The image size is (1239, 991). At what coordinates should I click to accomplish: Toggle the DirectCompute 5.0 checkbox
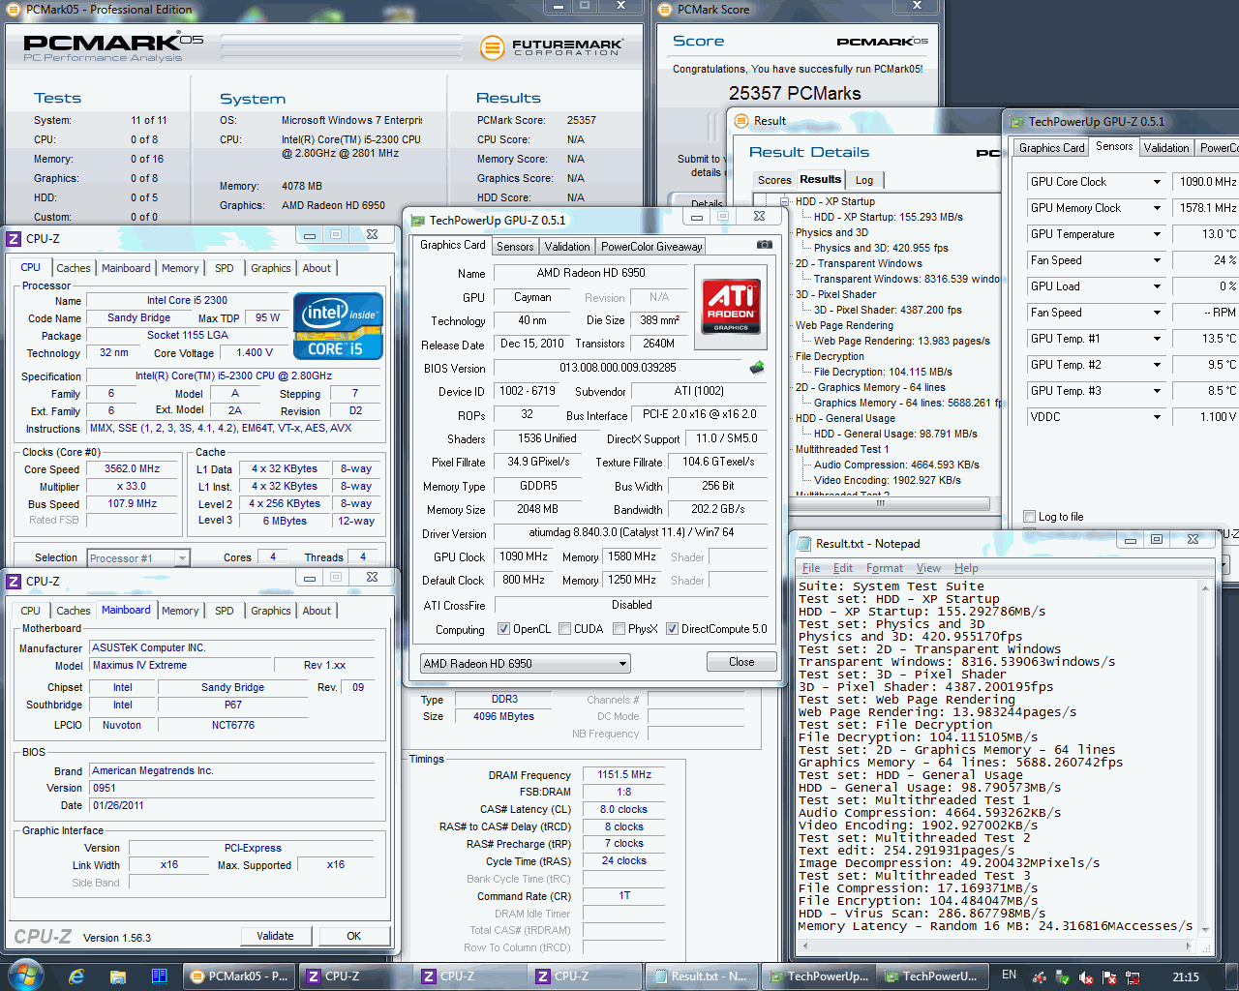tap(672, 629)
